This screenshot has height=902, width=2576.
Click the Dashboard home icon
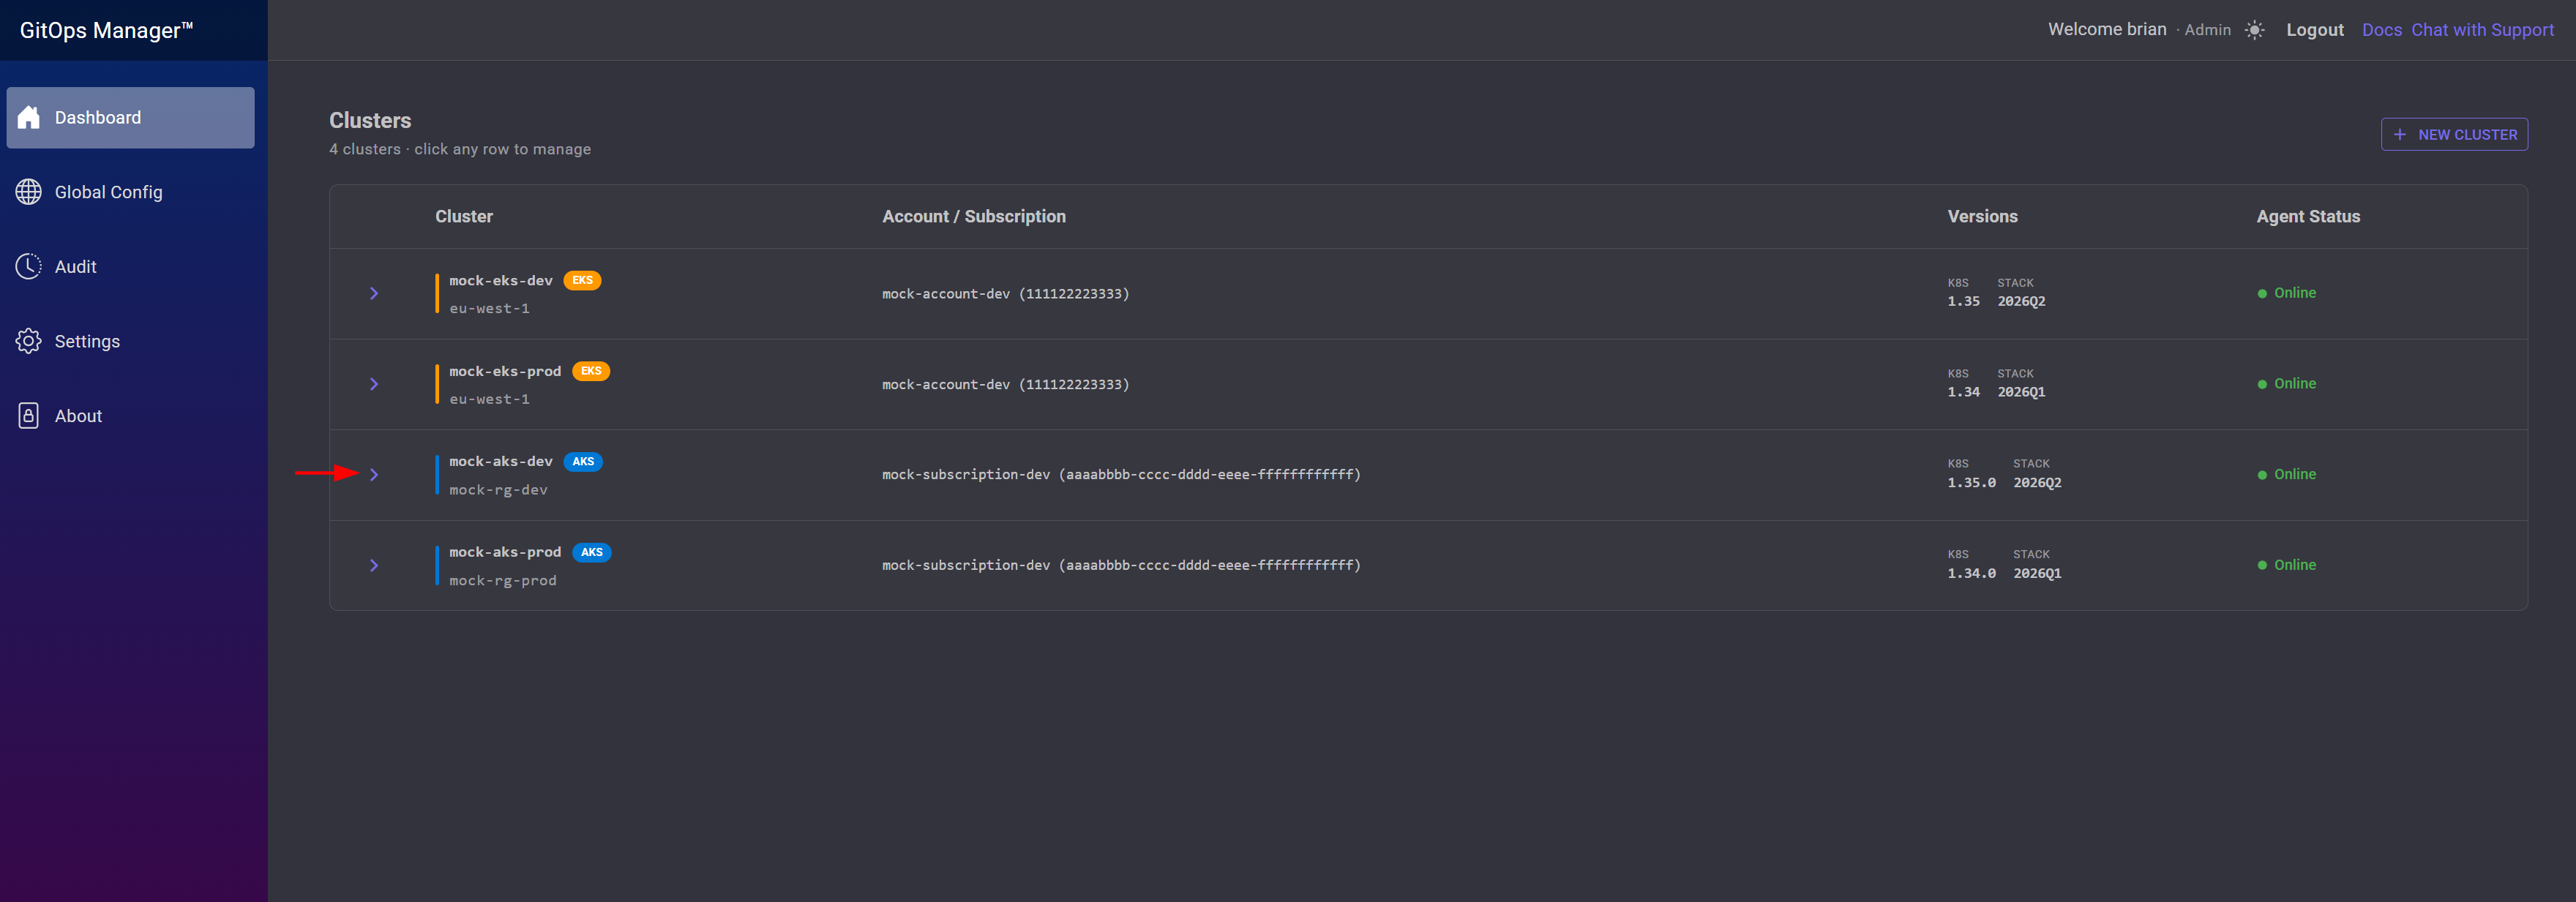point(29,117)
